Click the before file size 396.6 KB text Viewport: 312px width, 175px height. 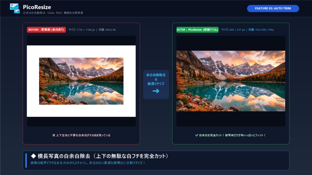tap(107, 30)
